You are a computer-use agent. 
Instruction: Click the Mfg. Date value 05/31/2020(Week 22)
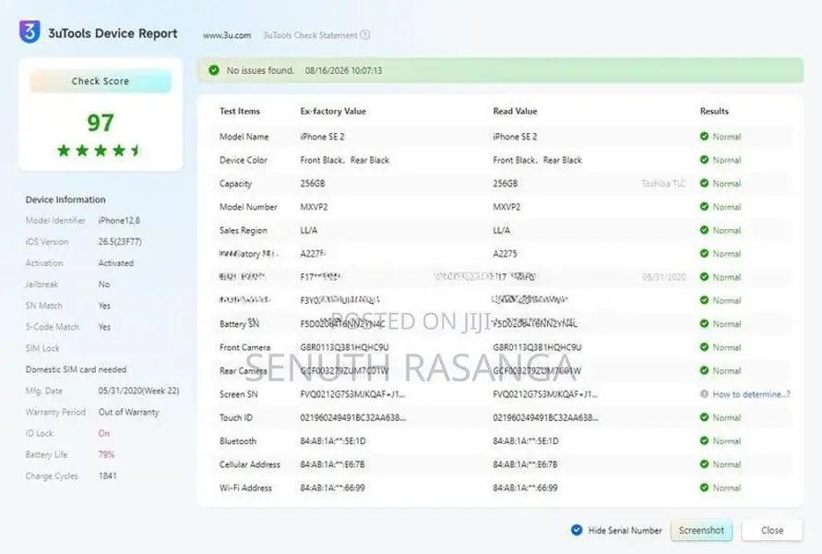[138, 391]
